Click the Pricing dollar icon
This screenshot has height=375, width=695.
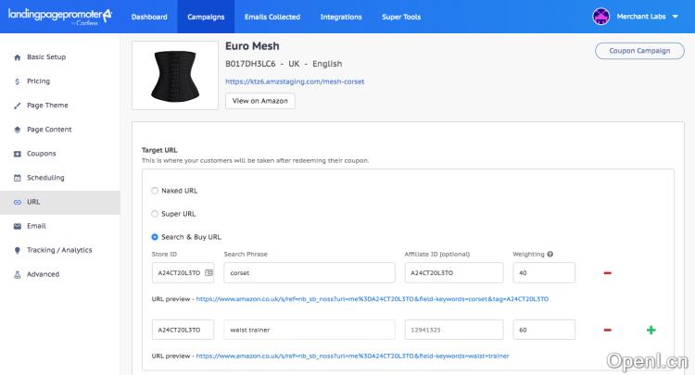pos(17,81)
